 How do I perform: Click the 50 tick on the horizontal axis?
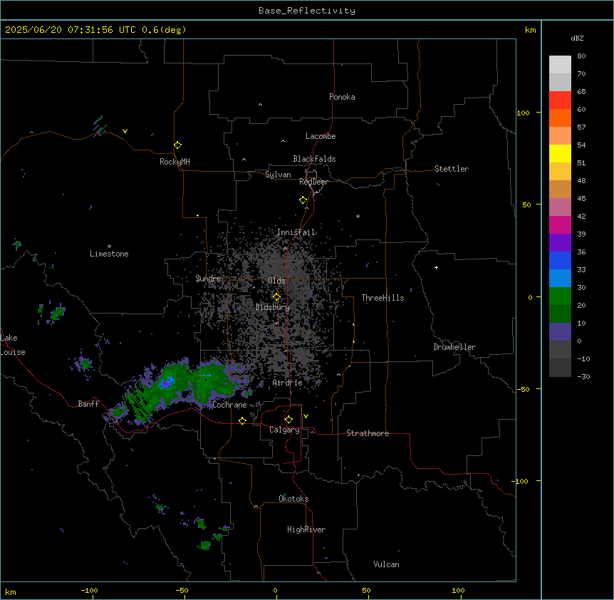(x=366, y=590)
